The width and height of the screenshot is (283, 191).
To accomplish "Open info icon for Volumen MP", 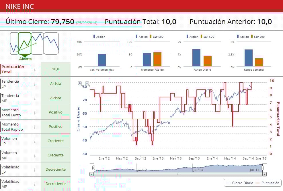I will [x=35, y=155].
